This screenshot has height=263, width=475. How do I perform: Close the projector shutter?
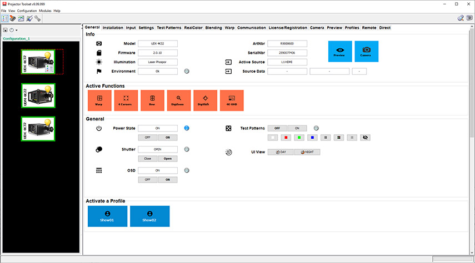148,158
